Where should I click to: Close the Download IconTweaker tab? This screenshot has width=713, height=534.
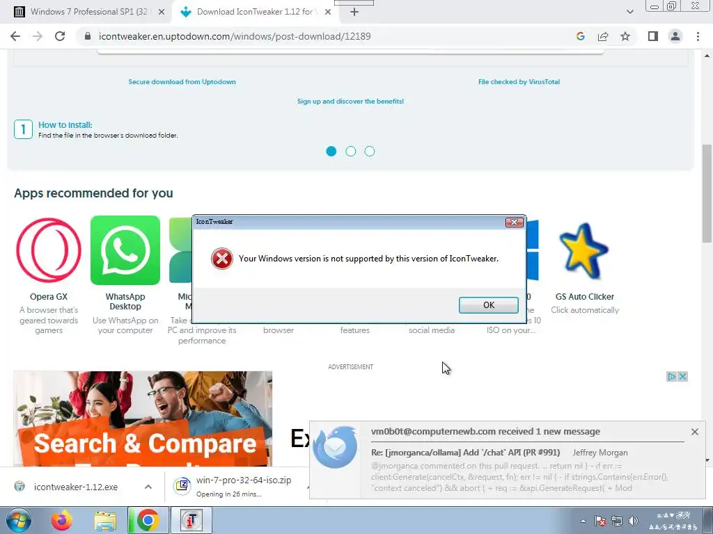coord(328,13)
